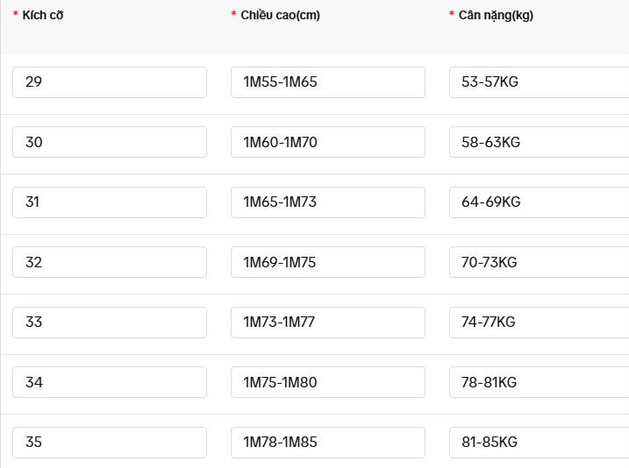Viewport: 629px width, 468px height.
Task: Select the weight input 58-63KG
Action: (x=540, y=142)
